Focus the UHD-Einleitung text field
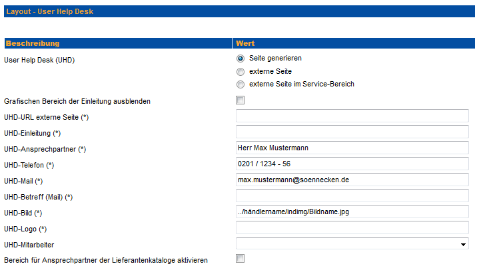481x274 pixels. [352, 132]
